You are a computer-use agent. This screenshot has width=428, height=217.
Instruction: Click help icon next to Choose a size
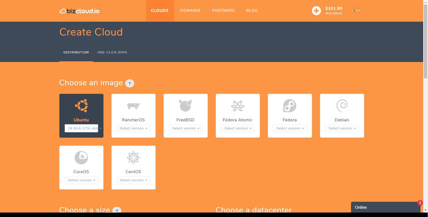pyautogui.click(x=117, y=210)
